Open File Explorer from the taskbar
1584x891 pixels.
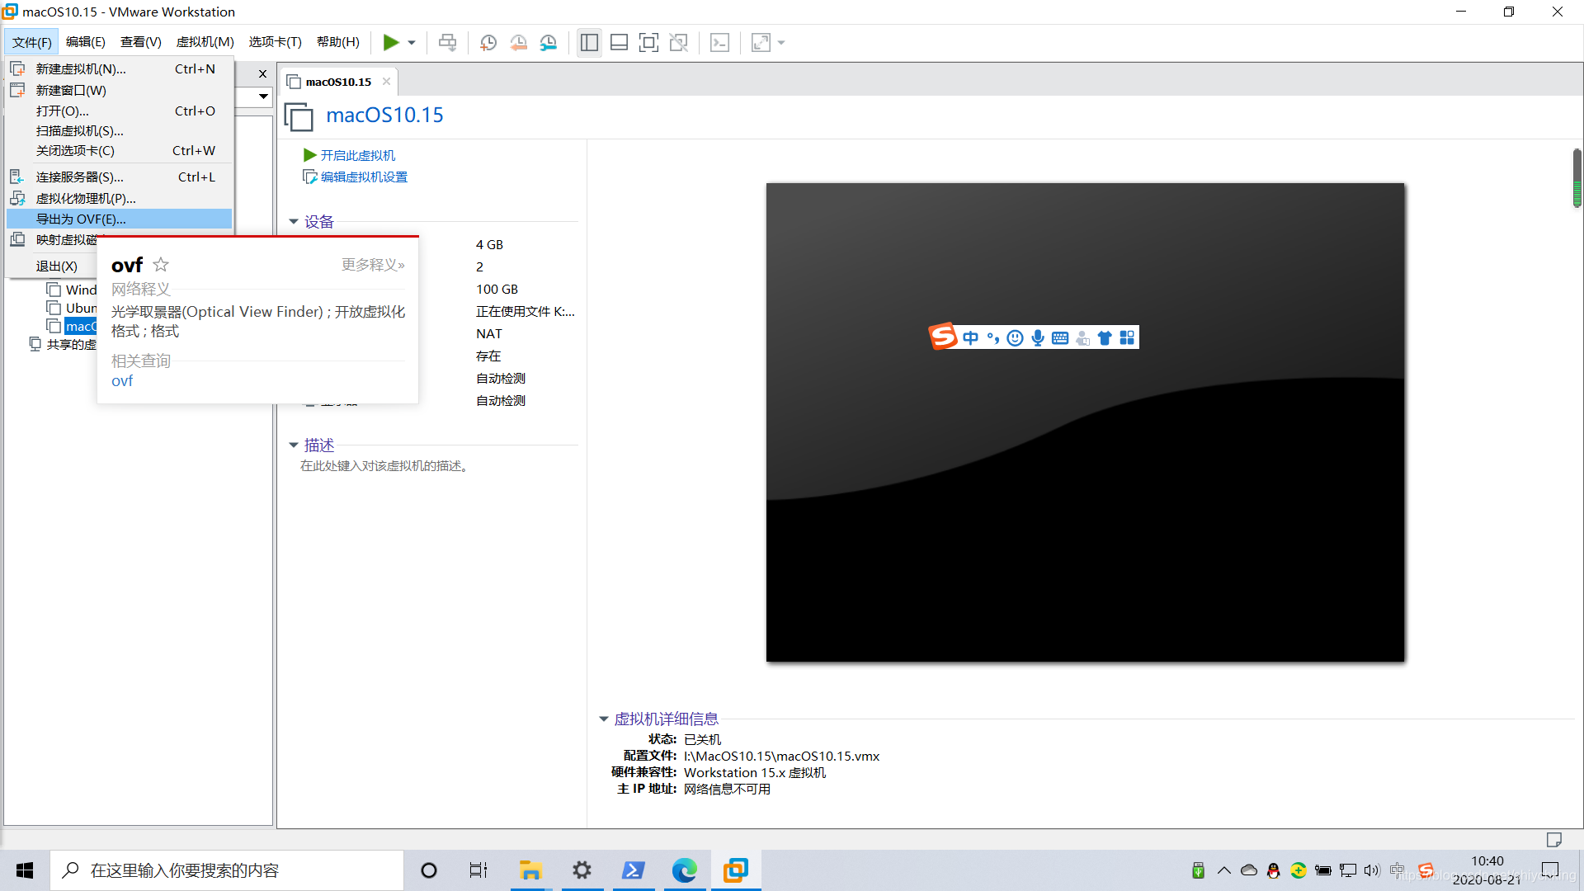click(x=530, y=870)
